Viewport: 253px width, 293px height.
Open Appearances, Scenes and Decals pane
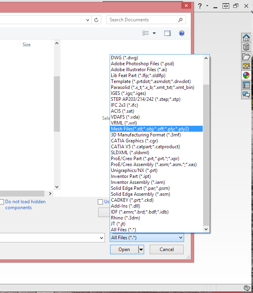(x=246, y=75)
